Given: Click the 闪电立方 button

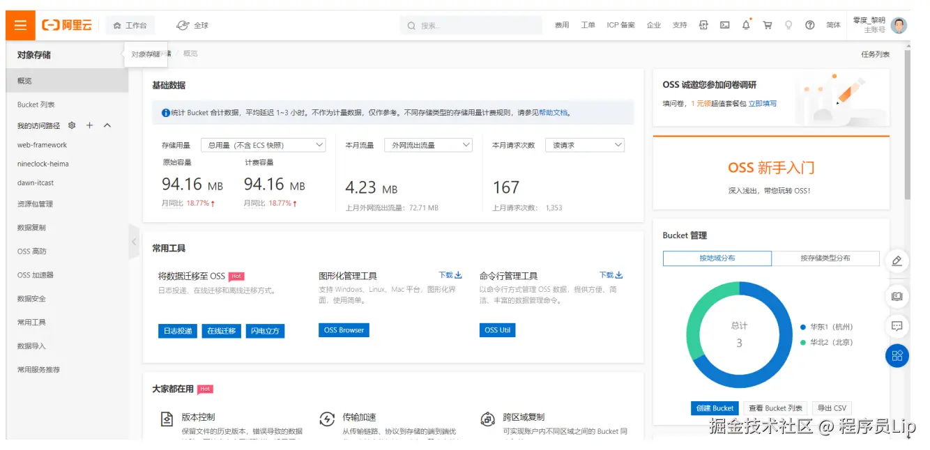Looking at the screenshot, I should pyautogui.click(x=265, y=331).
